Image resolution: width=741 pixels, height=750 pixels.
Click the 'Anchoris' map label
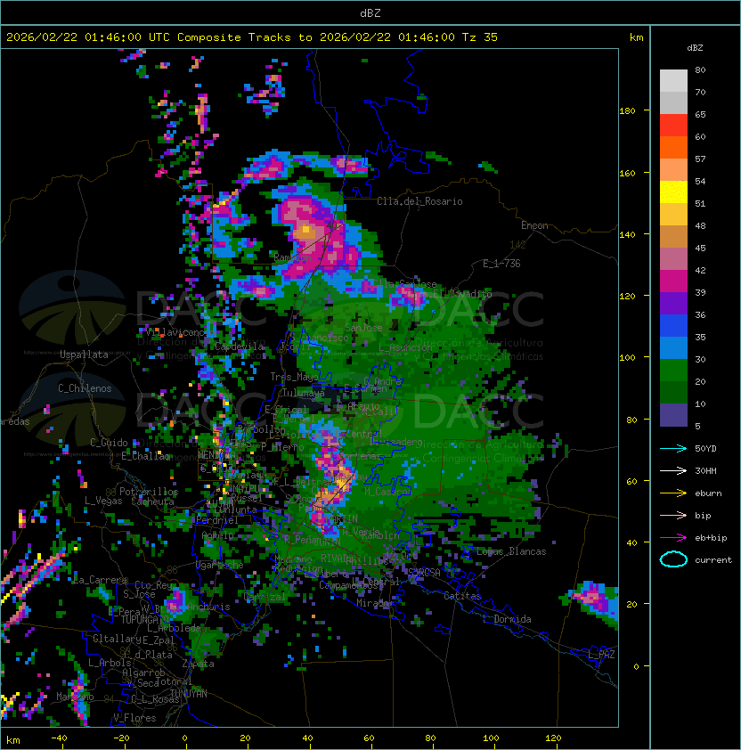(x=208, y=607)
